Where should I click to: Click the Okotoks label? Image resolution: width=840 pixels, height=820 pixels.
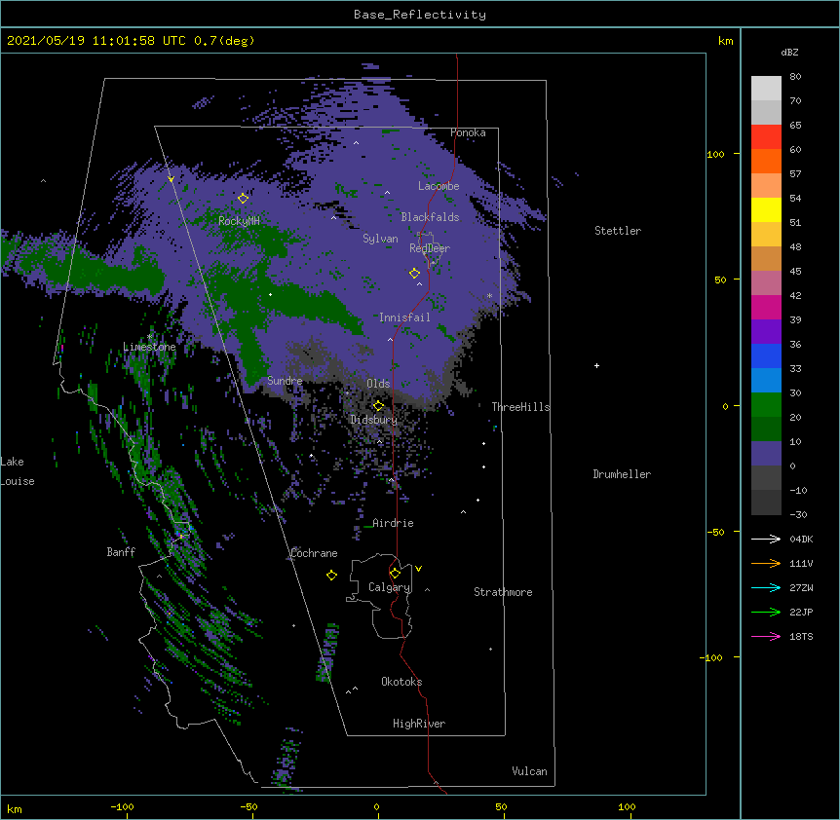tap(401, 682)
